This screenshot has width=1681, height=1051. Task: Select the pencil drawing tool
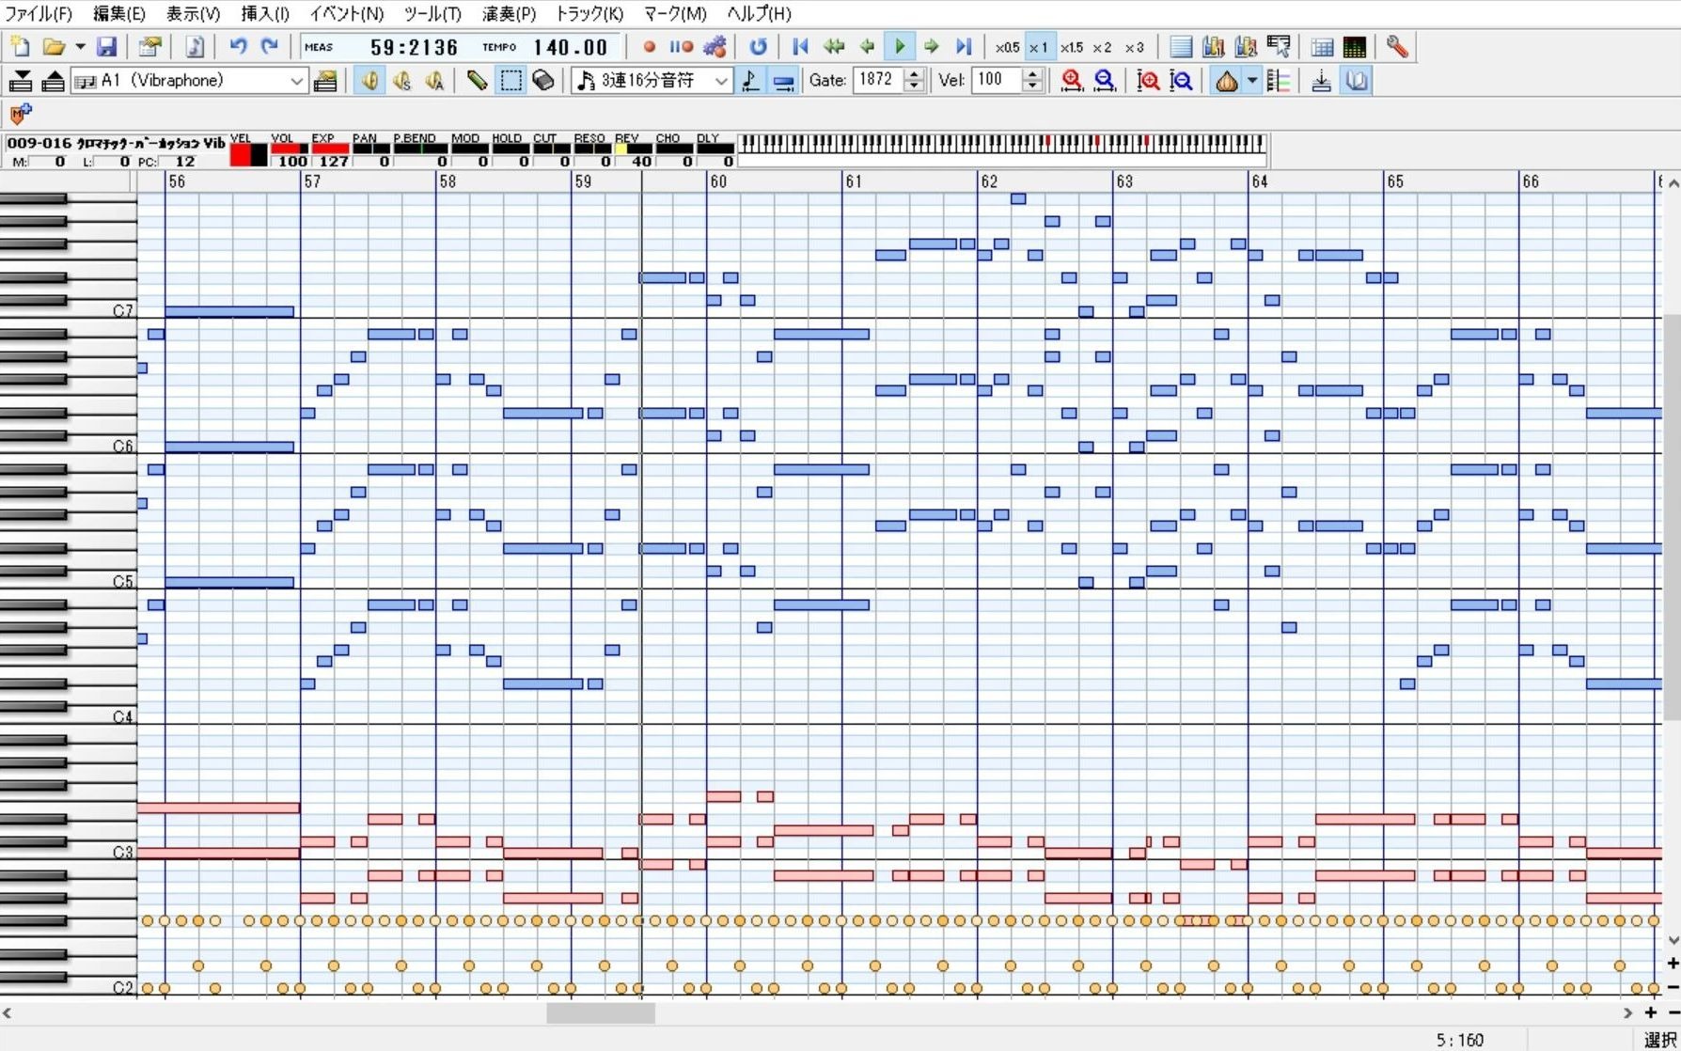[477, 81]
